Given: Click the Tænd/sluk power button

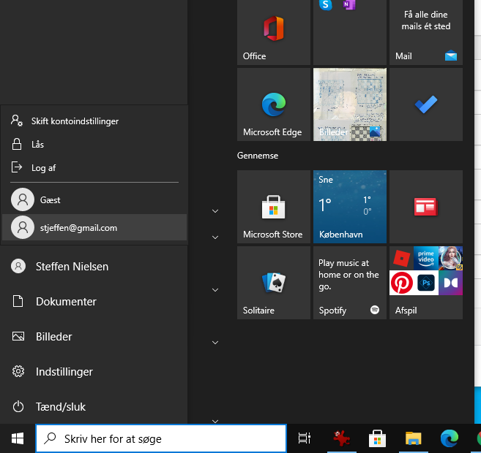Looking at the screenshot, I should [x=94, y=407].
